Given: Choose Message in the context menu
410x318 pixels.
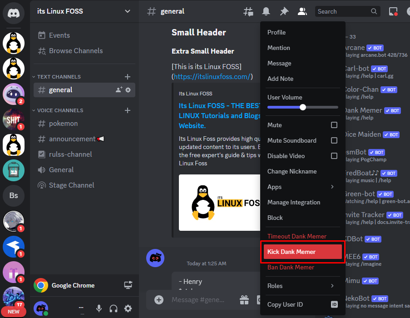Looking at the screenshot, I should click(x=302, y=63).
